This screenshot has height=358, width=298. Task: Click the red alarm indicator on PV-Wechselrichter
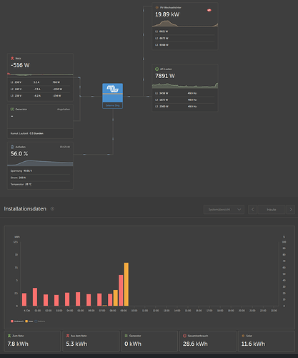coord(209,10)
